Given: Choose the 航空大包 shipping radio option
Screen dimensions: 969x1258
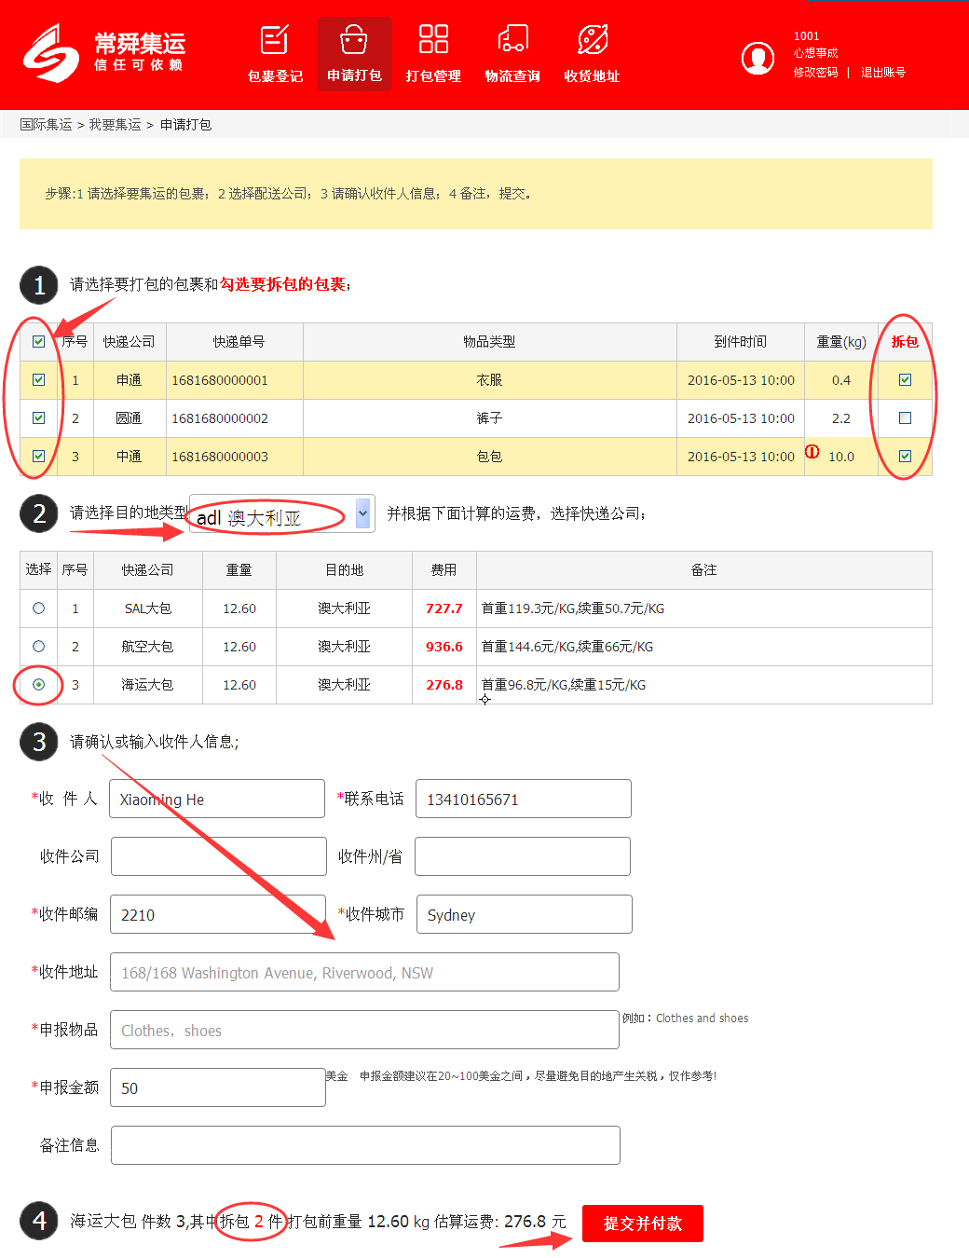Looking at the screenshot, I should click(x=38, y=647).
